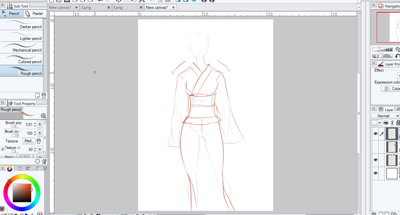Viewport: 400px width, 215px height.
Task: Choose the Rough pencil brush
Action: pos(21,71)
